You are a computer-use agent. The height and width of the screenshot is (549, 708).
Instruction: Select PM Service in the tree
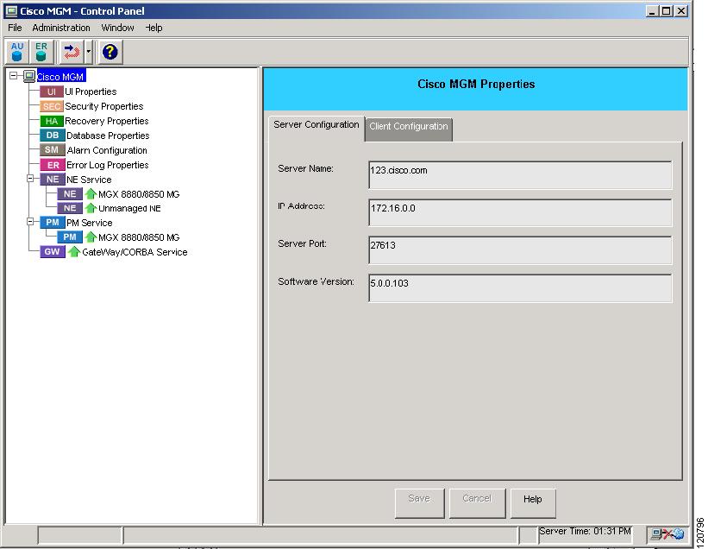click(90, 223)
